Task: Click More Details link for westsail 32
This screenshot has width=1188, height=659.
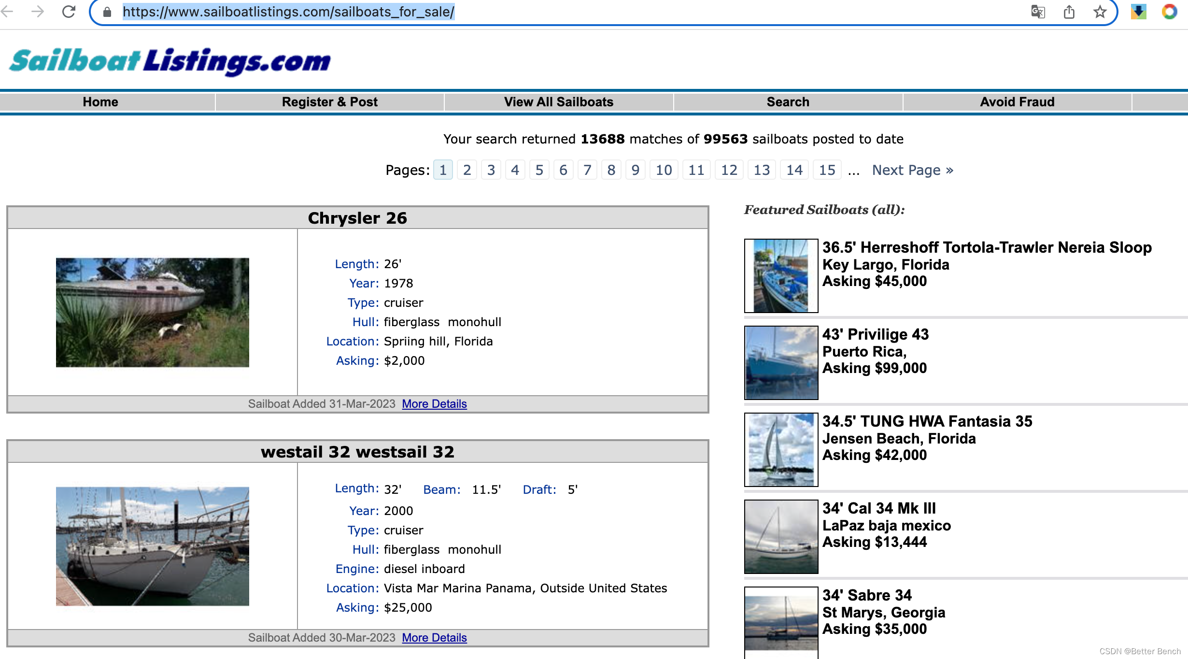Action: [436, 636]
